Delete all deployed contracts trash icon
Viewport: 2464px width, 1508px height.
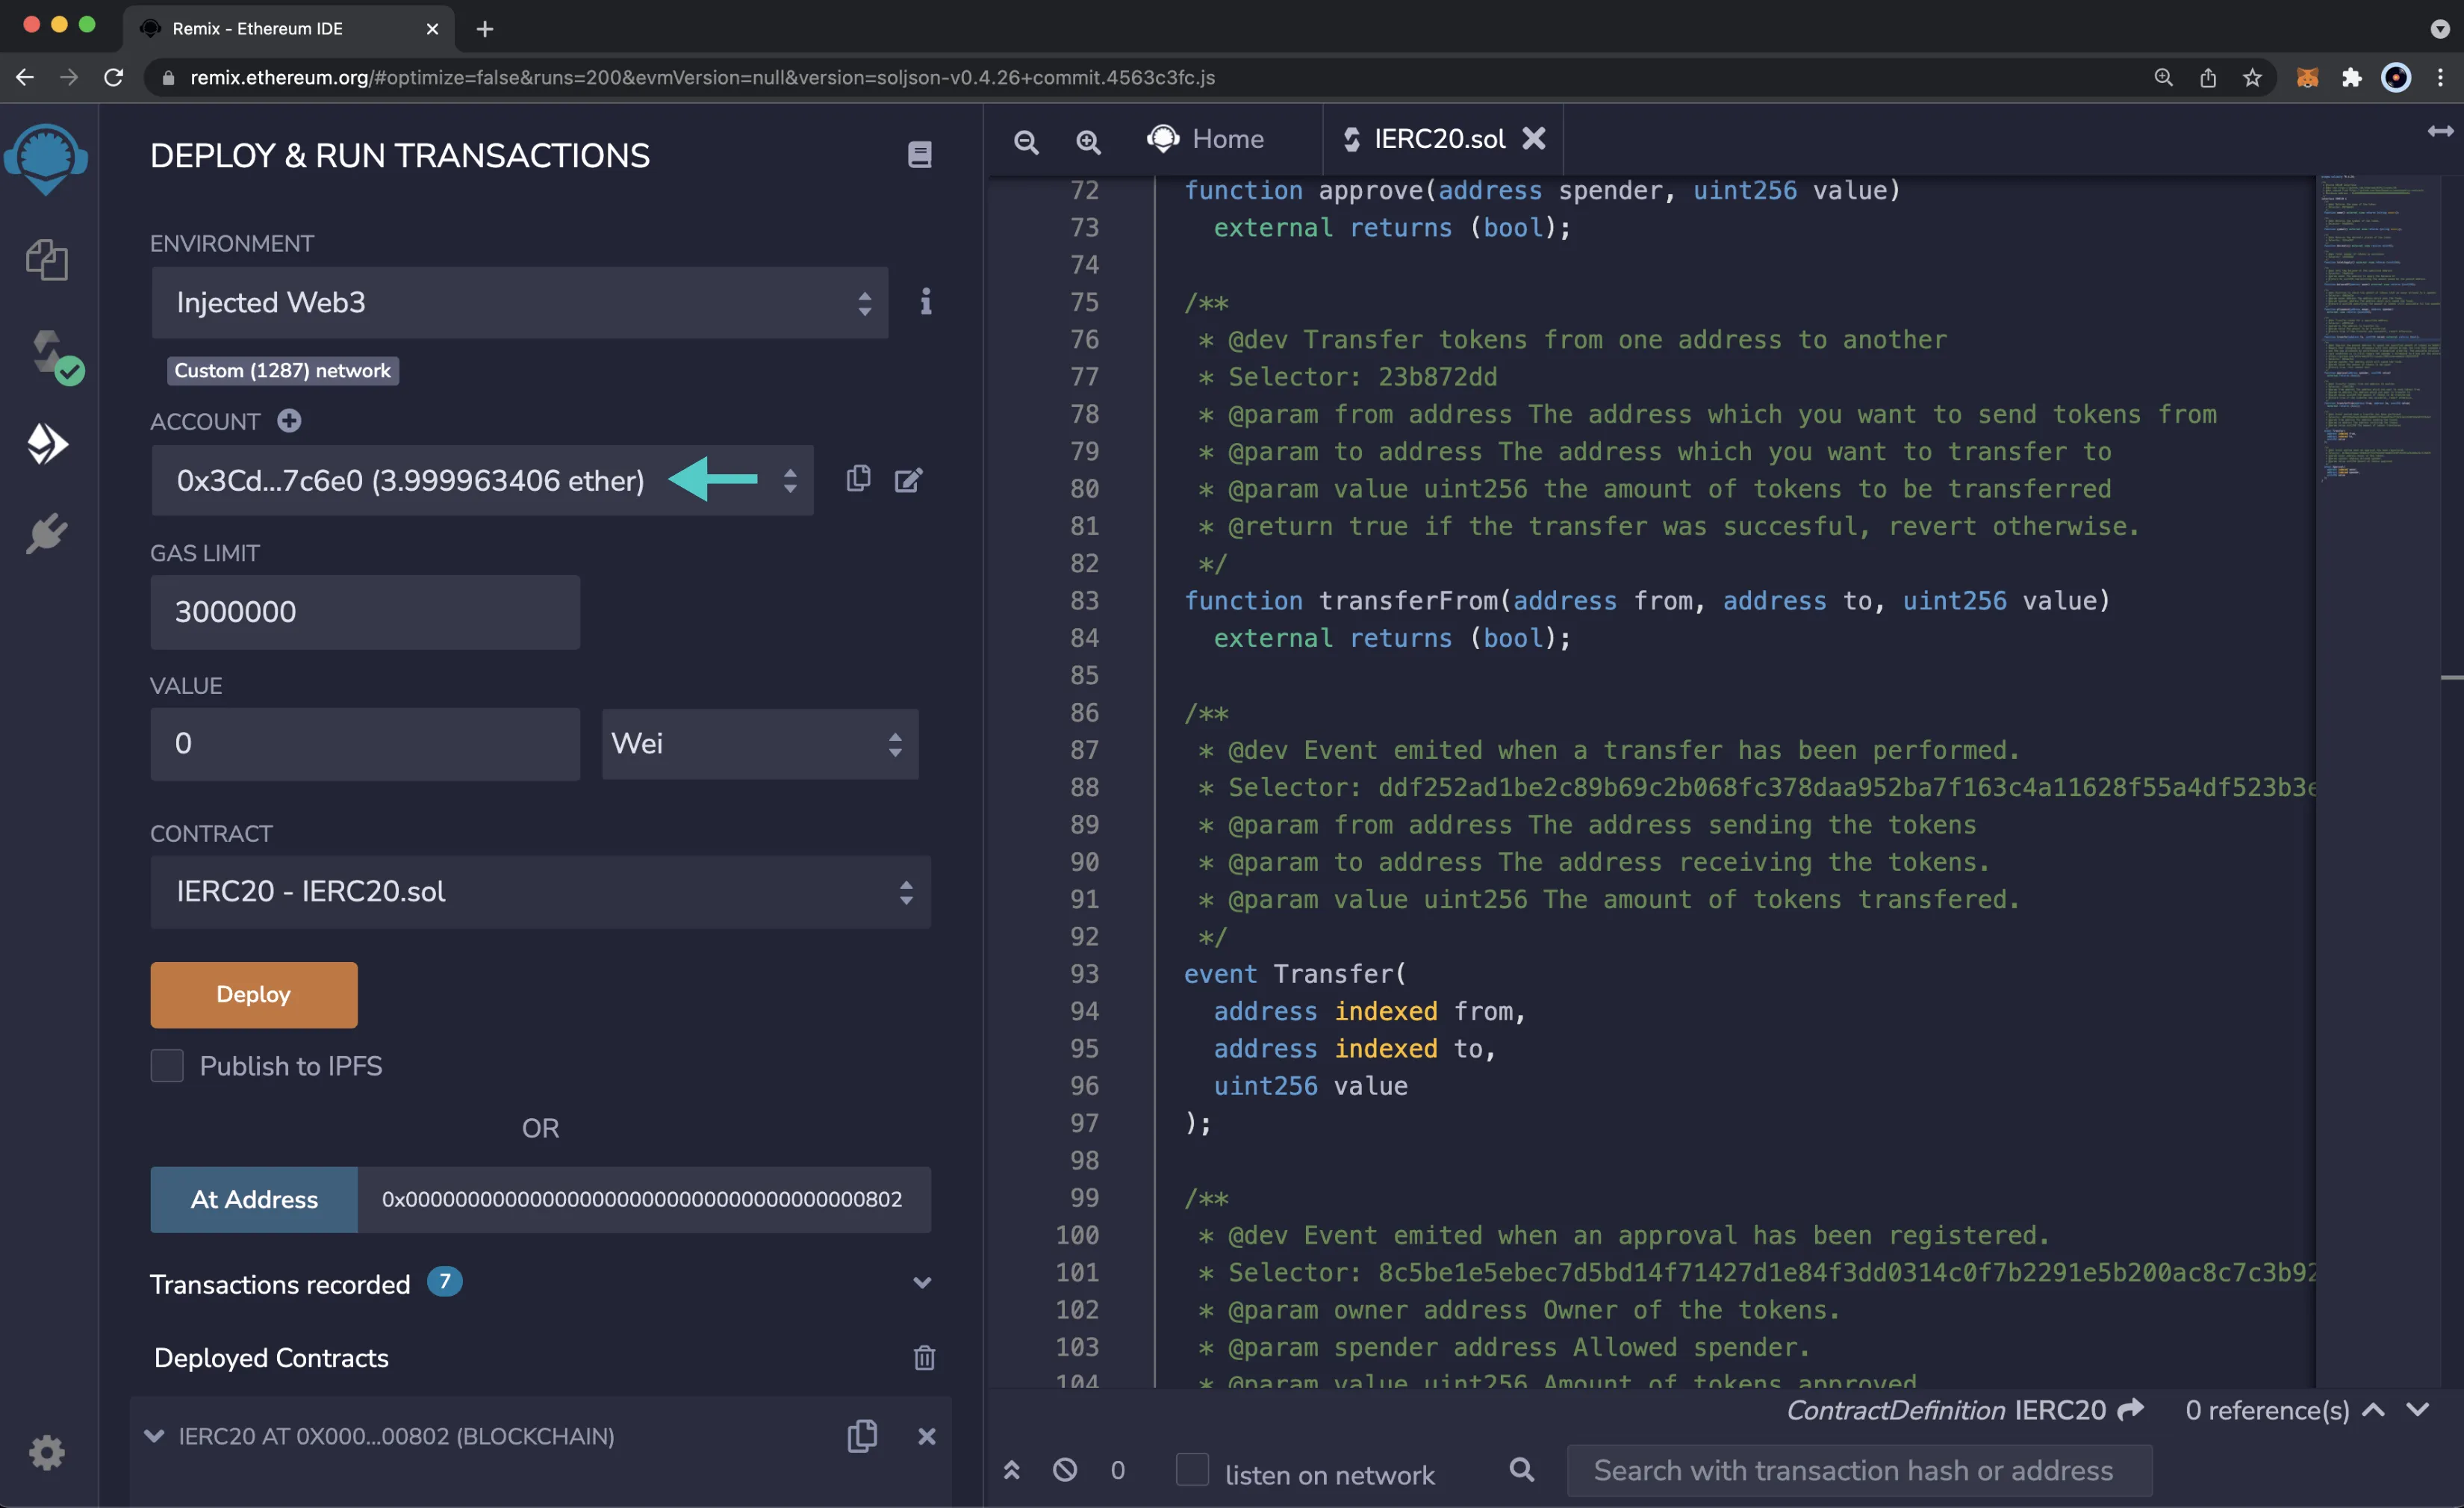924,1357
